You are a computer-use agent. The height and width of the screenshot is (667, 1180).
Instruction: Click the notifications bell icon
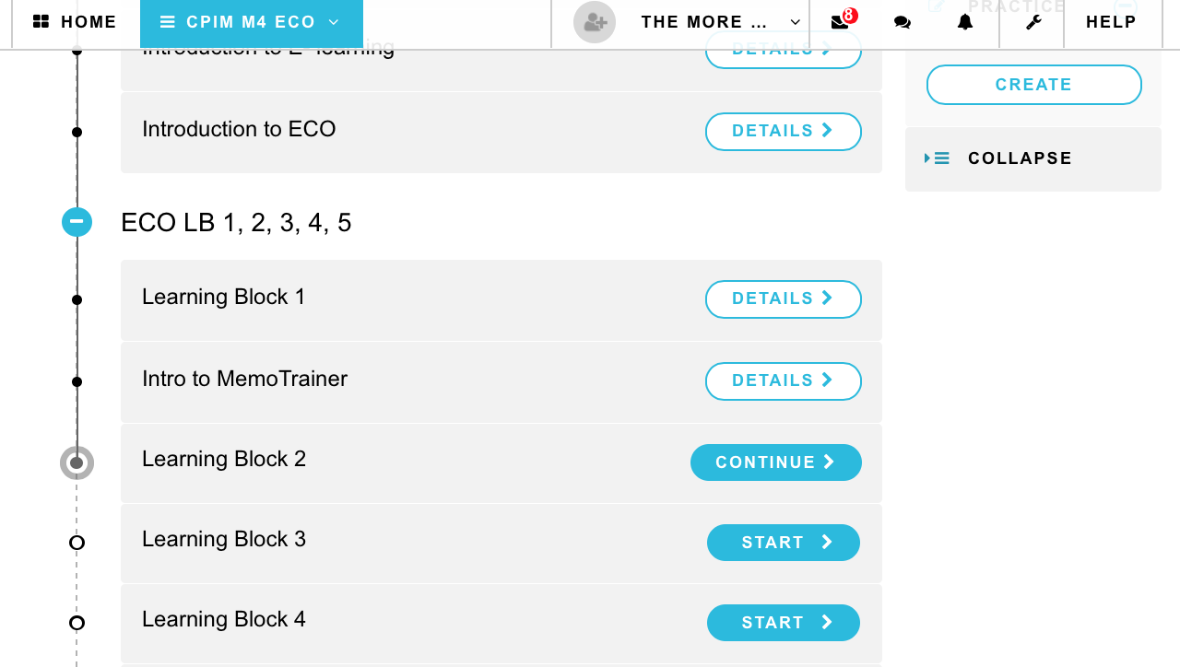(x=965, y=22)
